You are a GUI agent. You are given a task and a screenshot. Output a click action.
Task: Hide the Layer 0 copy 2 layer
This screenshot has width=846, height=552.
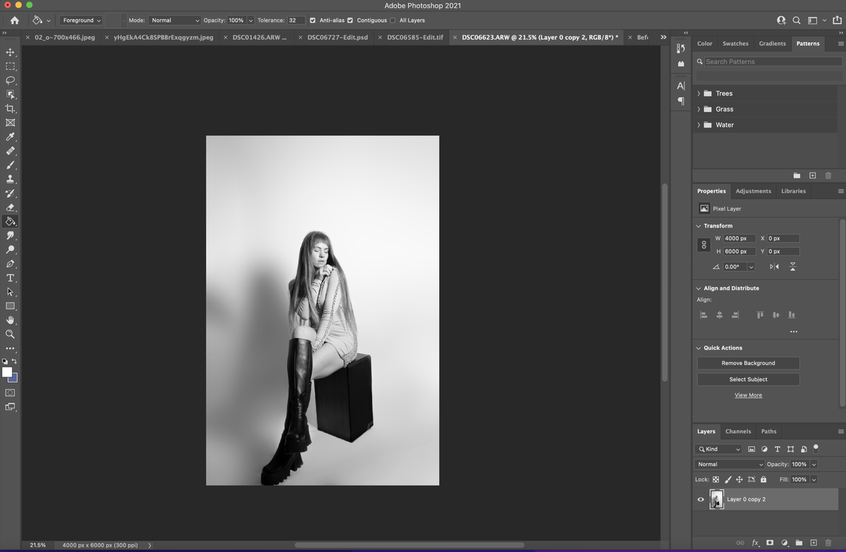click(x=701, y=499)
